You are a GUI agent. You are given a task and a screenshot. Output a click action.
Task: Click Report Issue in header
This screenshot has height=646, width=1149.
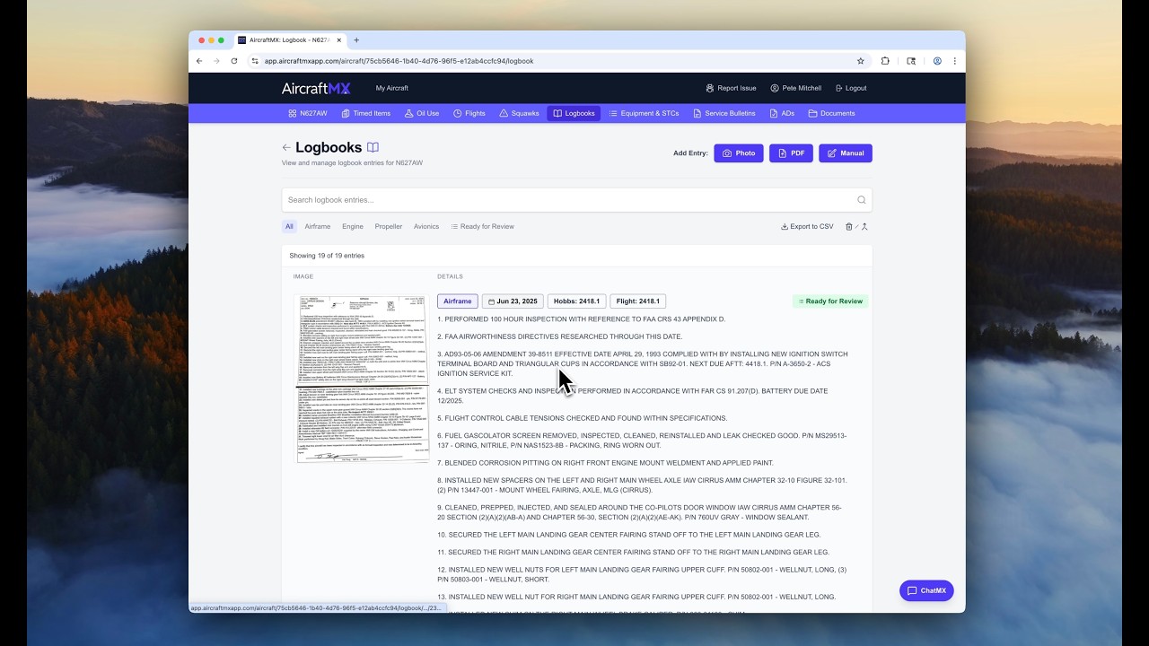731,88
